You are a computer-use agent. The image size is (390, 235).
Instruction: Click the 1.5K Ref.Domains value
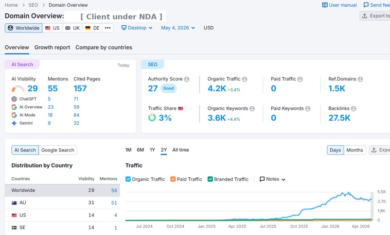tap(337, 89)
